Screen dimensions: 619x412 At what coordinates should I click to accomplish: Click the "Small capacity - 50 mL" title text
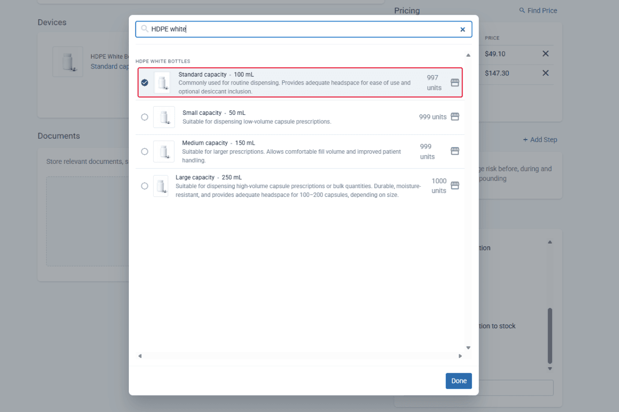[214, 113]
